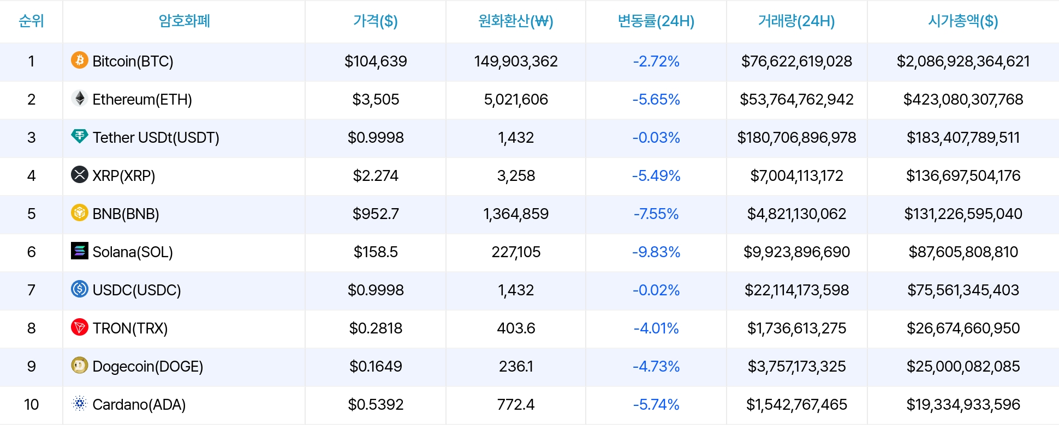Screen dimensions: 1059x425
Task: Click the BNB coin icon
Action: [x=80, y=212]
